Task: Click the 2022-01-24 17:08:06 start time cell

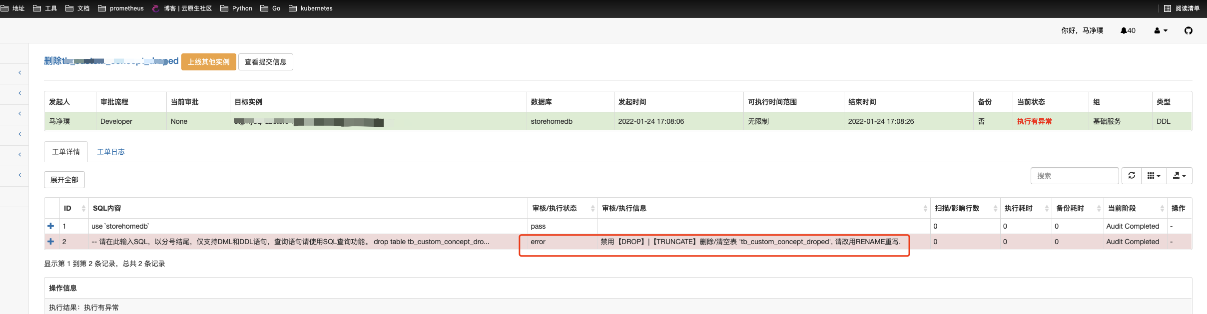Action: tap(679, 121)
